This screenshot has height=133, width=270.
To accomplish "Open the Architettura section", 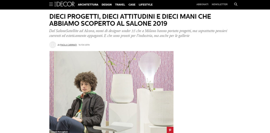I will coord(88,5).
